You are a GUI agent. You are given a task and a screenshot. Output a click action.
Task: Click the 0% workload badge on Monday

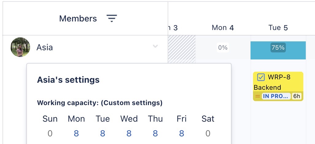point(223,47)
